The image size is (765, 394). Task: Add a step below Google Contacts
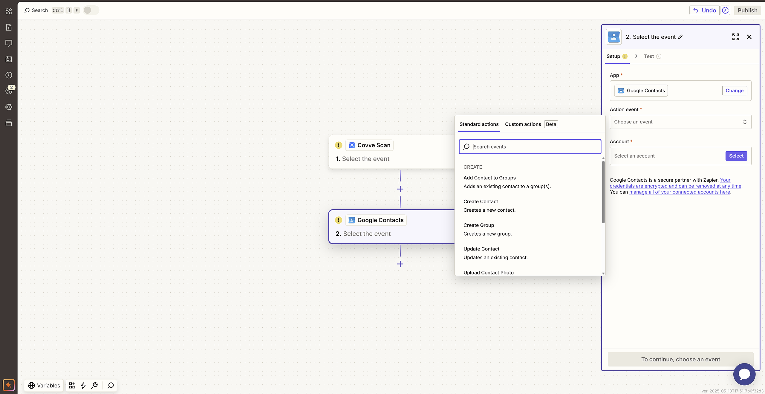[400, 264]
